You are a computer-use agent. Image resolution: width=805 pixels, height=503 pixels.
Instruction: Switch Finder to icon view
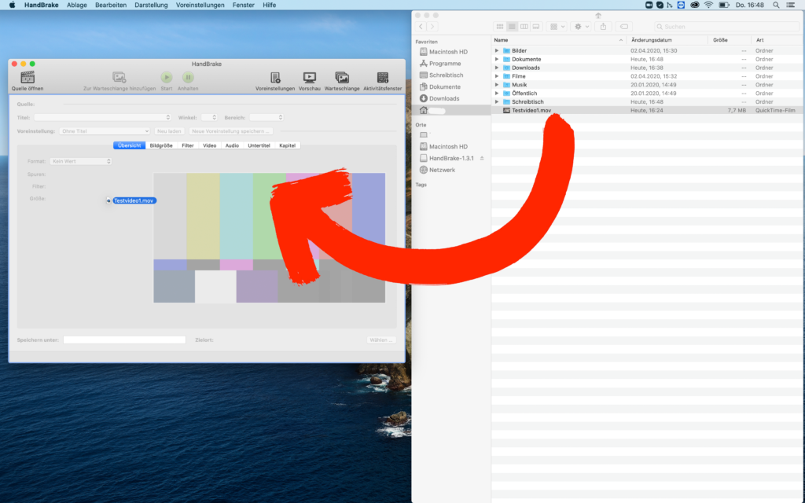tap(500, 27)
